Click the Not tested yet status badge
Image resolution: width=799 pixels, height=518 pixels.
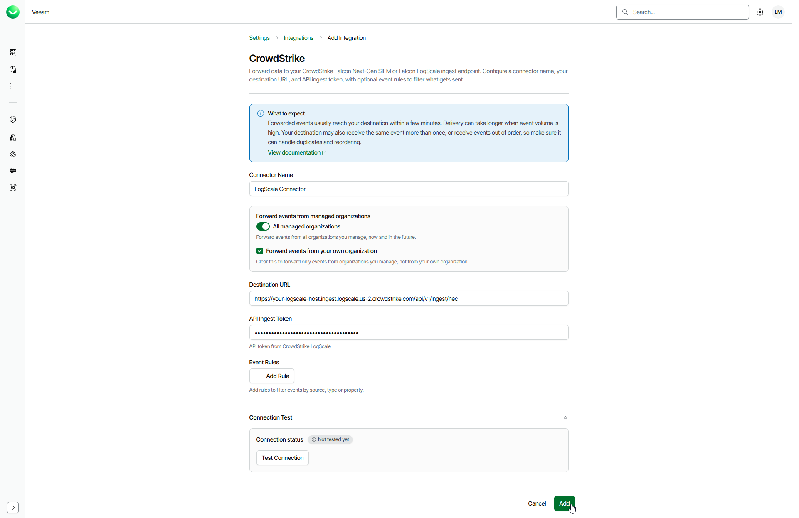tap(330, 439)
